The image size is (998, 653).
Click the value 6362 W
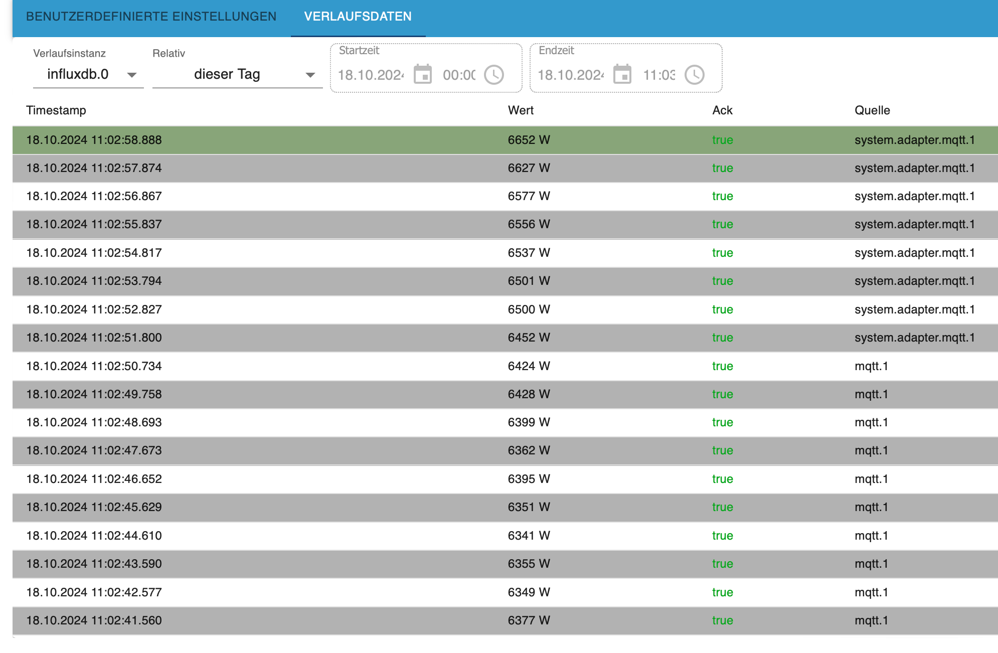click(x=529, y=450)
